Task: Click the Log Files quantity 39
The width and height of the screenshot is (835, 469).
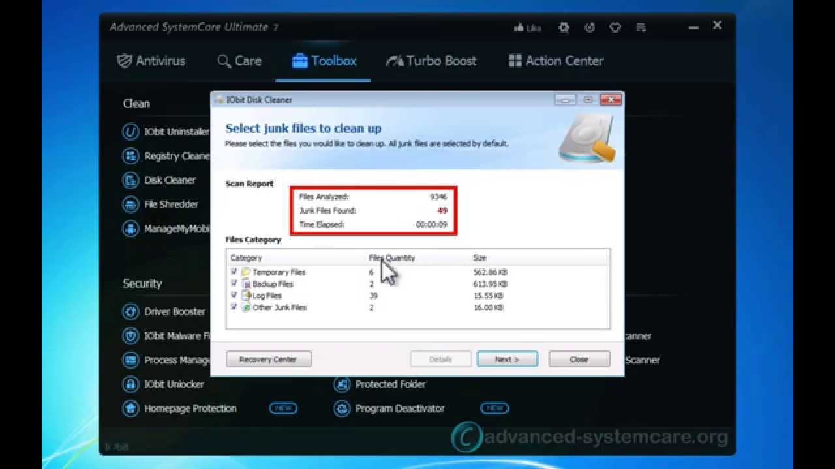Action: coord(373,296)
